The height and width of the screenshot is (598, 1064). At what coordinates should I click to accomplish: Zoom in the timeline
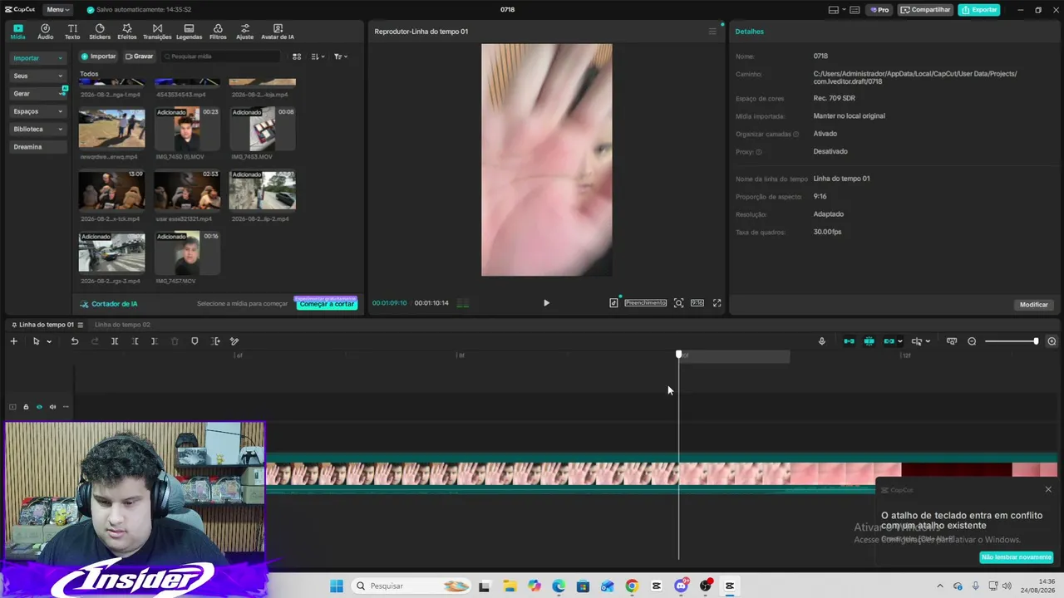pyautogui.click(x=1052, y=341)
